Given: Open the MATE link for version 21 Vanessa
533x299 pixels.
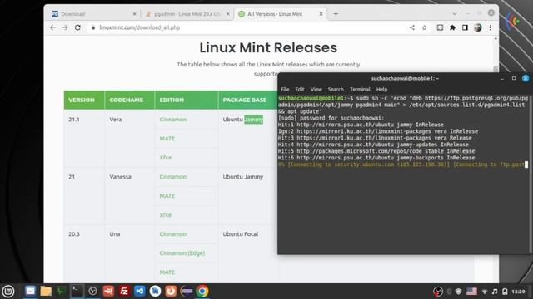Looking at the screenshot, I should coord(167,196).
